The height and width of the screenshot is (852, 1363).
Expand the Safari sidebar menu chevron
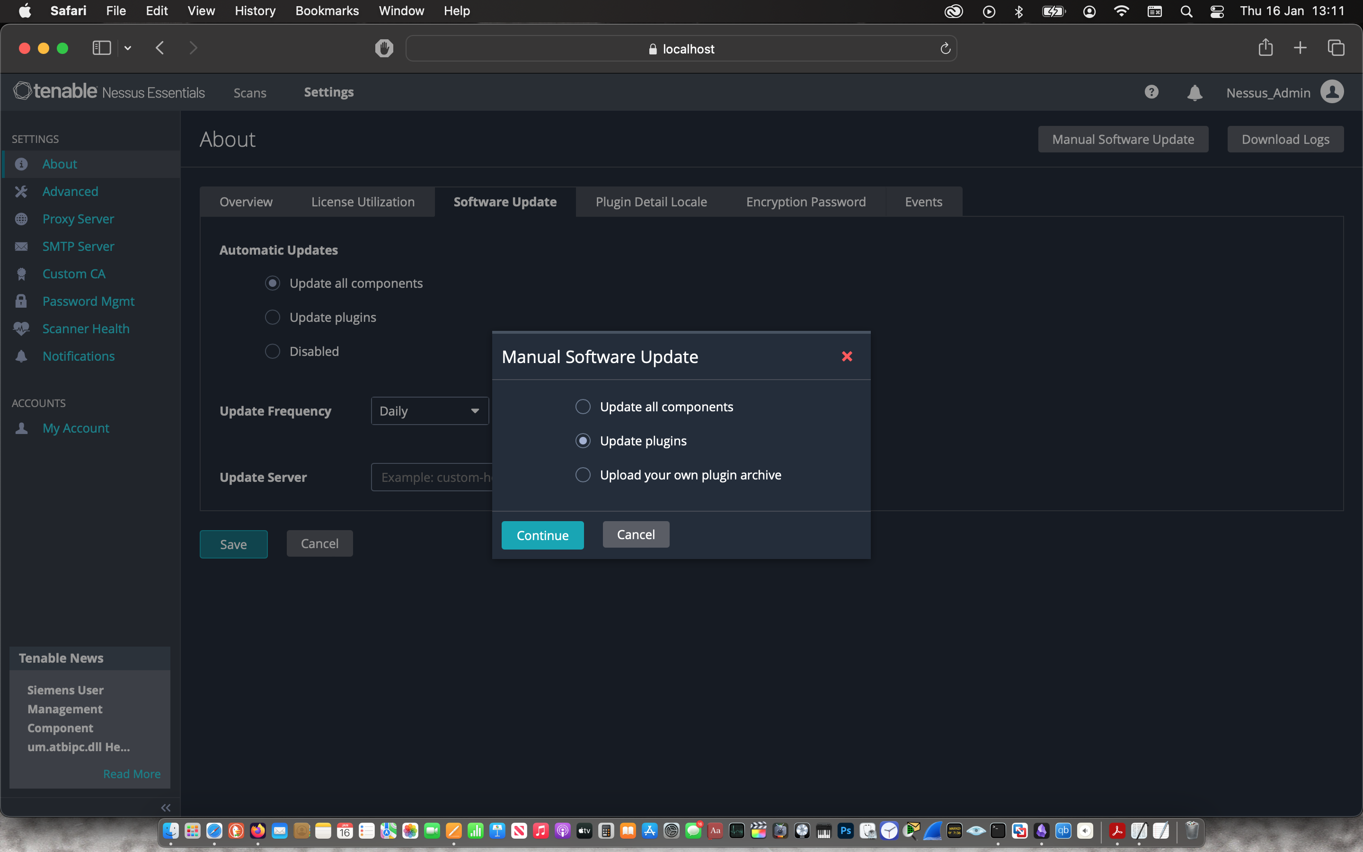click(x=128, y=48)
